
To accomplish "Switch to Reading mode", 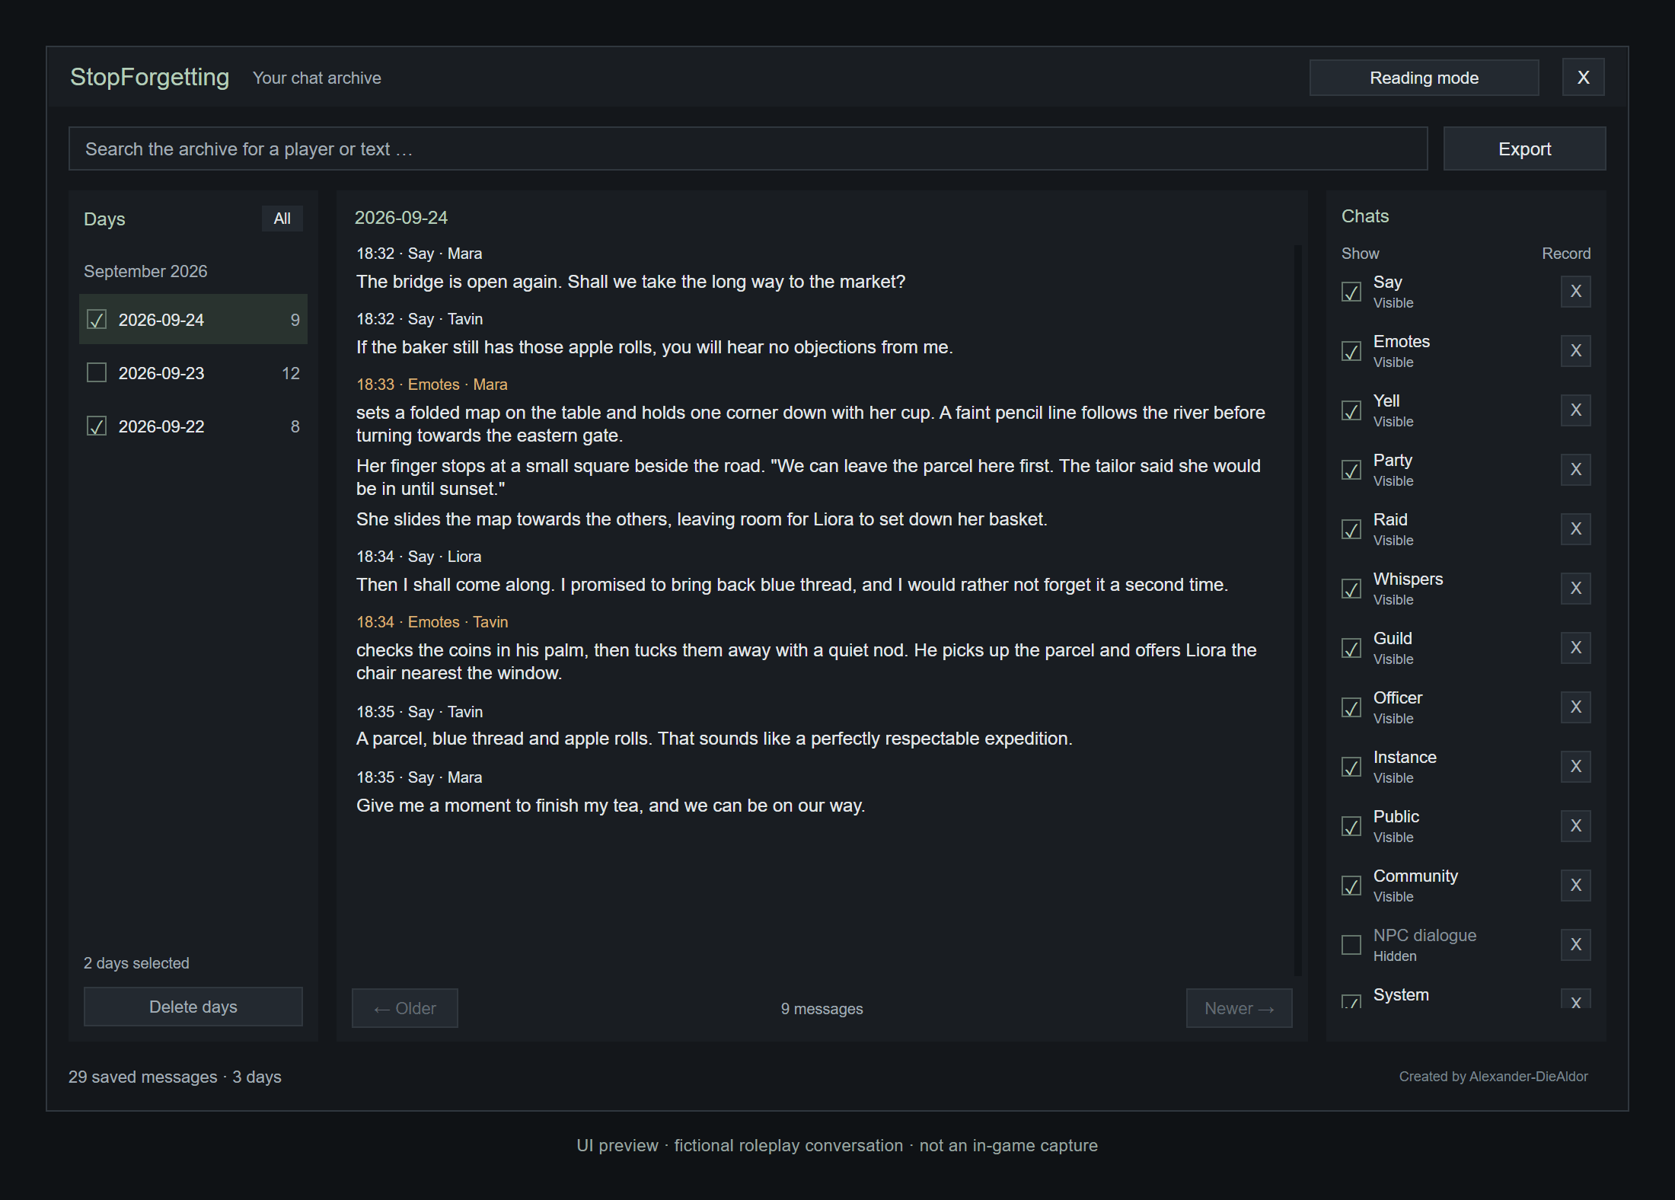I will click(x=1424, y=78).
